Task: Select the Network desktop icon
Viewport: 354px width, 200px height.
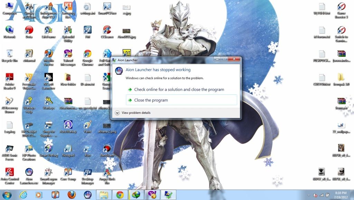Action: tap(9, 31)
